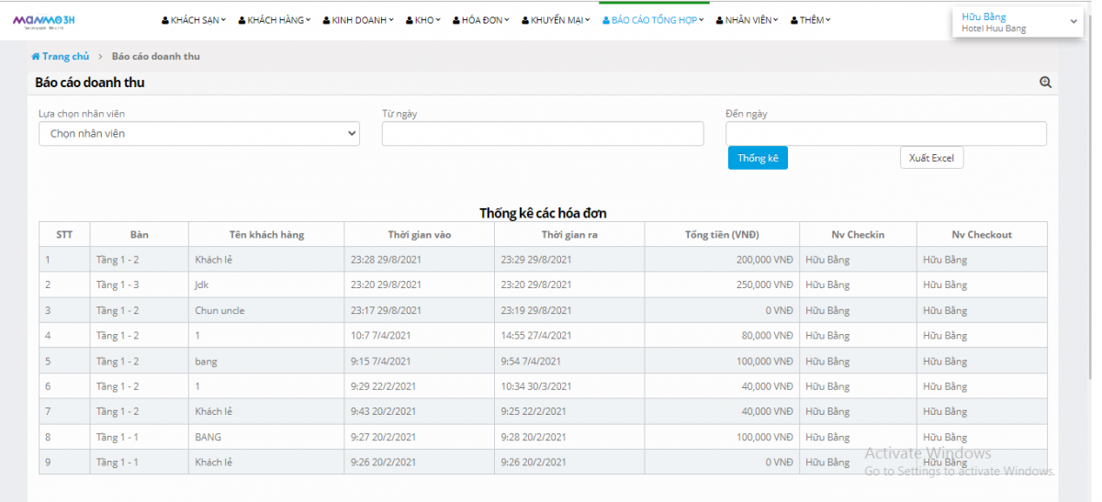
Task: Open the KHO menu
Action: (422, 20)
